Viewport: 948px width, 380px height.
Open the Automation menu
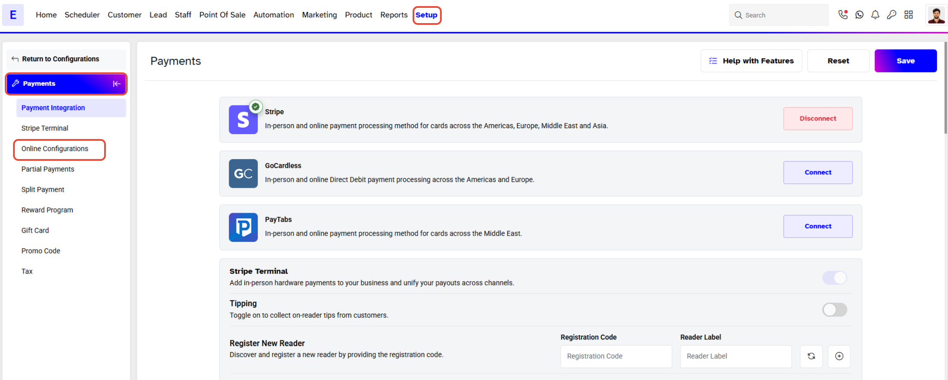274,15
